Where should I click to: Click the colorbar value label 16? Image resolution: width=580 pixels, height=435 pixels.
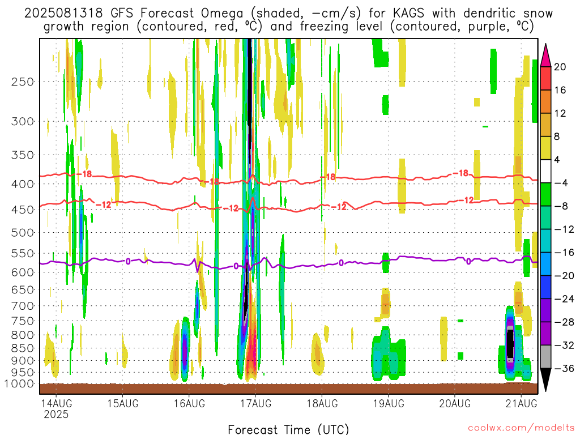(560, 90)
